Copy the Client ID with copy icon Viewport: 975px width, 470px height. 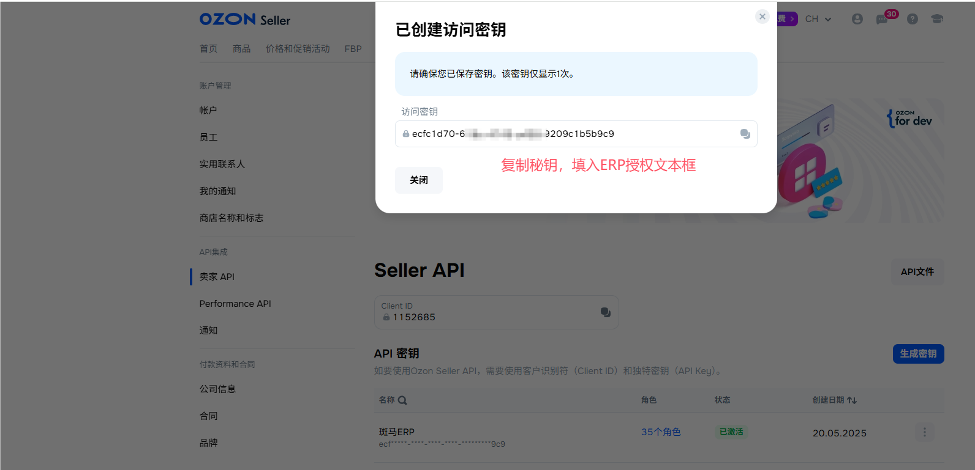point(605,312)
